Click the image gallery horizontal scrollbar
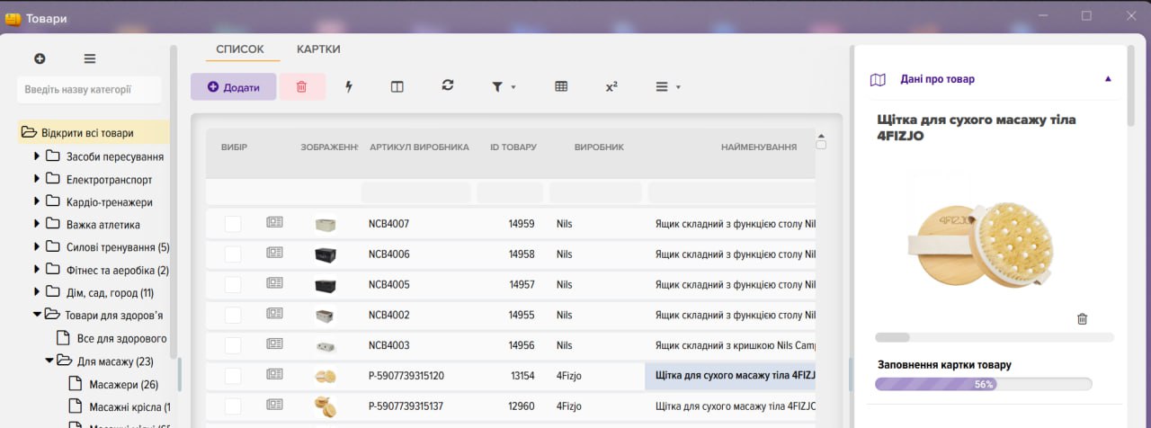This screenshot has height=428, width=1151. click(x=994, y=338)
